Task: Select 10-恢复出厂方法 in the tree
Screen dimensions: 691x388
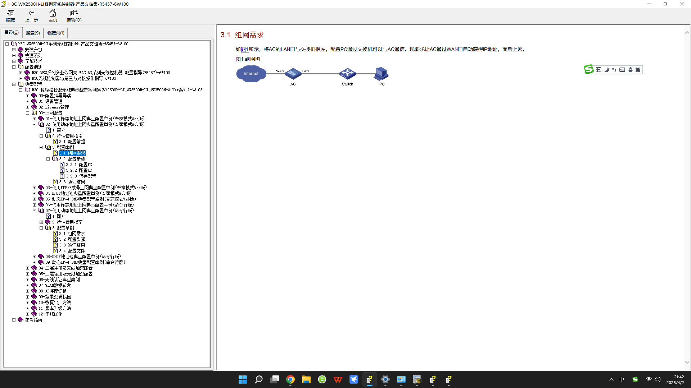Action: click(55, 302)
